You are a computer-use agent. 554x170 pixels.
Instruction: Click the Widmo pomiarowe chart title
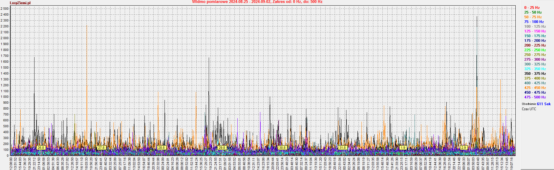257,2
